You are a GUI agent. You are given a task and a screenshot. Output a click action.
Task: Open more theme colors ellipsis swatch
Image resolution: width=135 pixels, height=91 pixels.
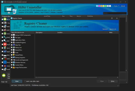coord(110,6)
